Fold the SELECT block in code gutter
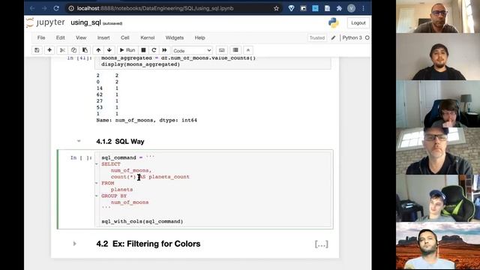 pyautogui.click(x=97, y=164)
